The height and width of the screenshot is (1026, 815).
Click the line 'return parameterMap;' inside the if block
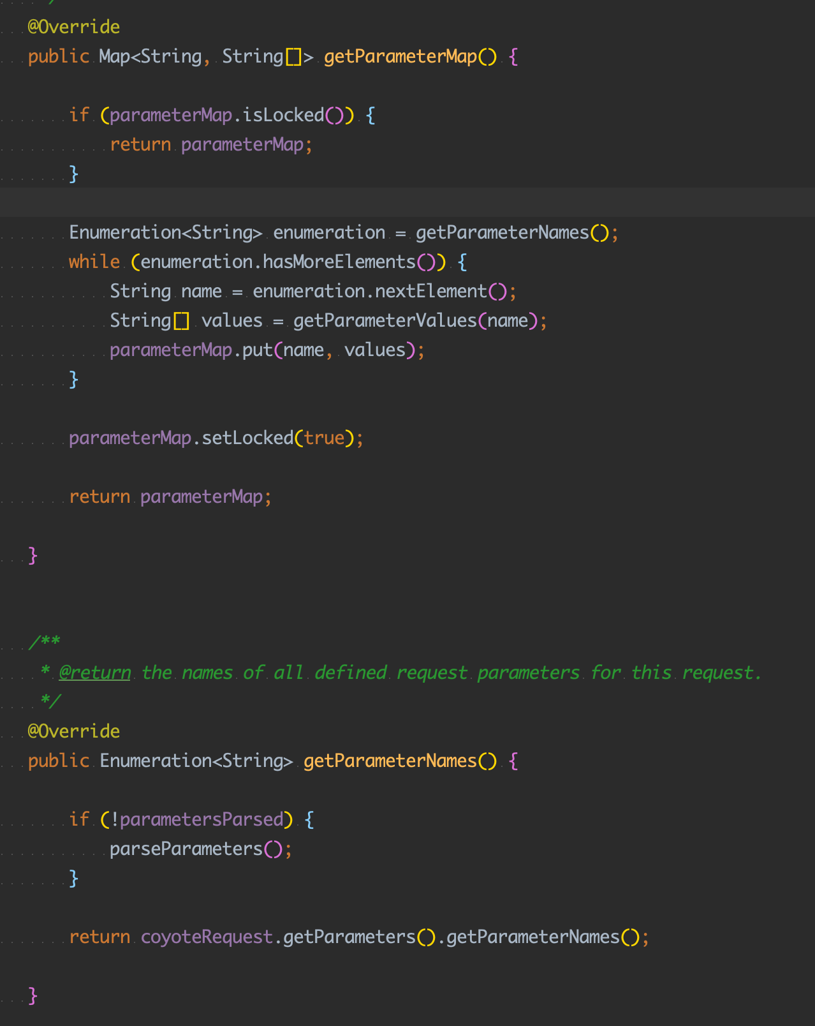pyautogui.click(x=211, y=144)
